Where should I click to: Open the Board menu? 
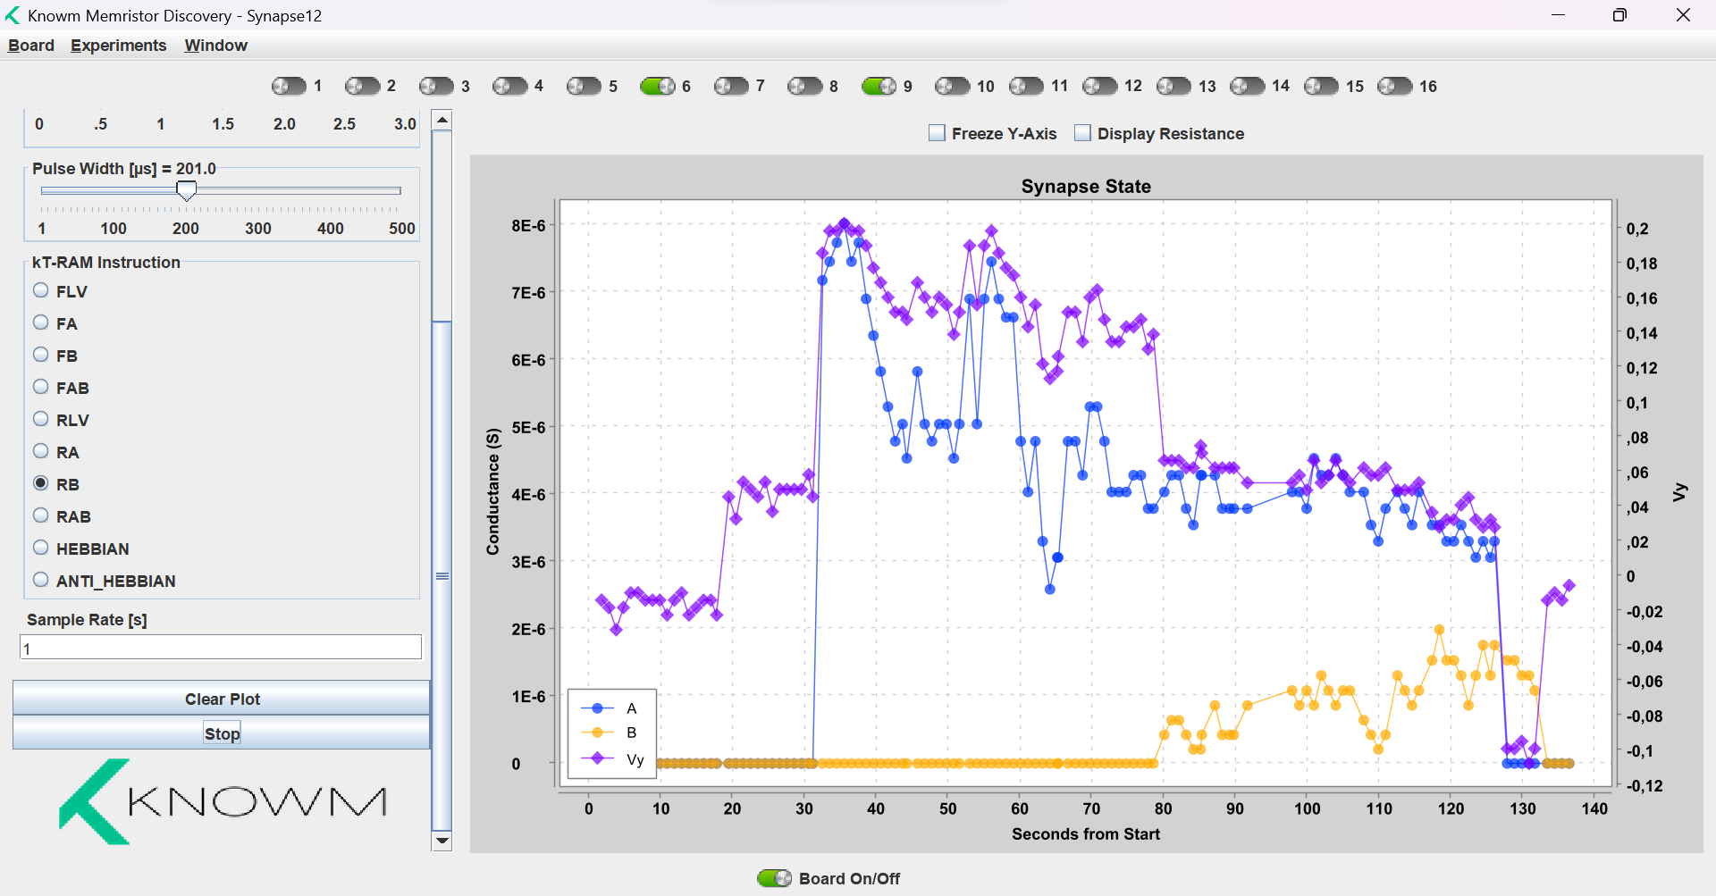click(31, 46)
